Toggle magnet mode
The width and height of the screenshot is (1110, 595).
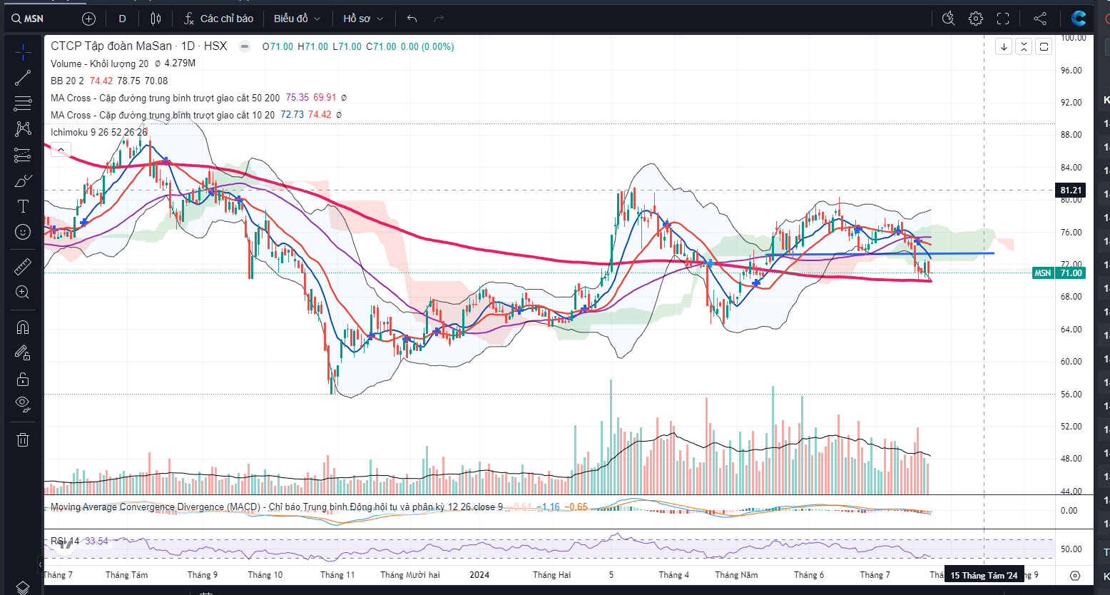[x=23, y=327]
